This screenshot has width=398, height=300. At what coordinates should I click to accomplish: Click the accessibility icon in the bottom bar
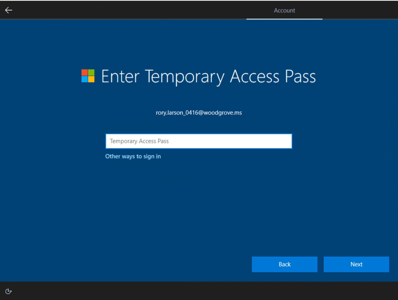click(x=8, y=291)
